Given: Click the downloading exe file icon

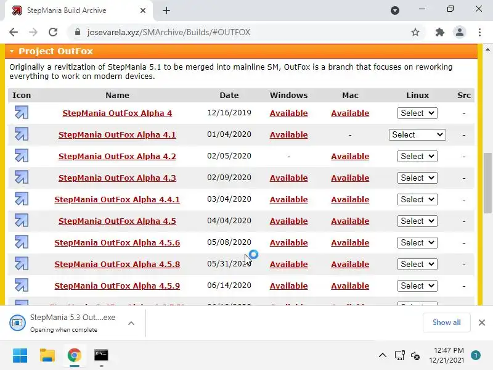Looking at the screenshot, I should 17,323.
